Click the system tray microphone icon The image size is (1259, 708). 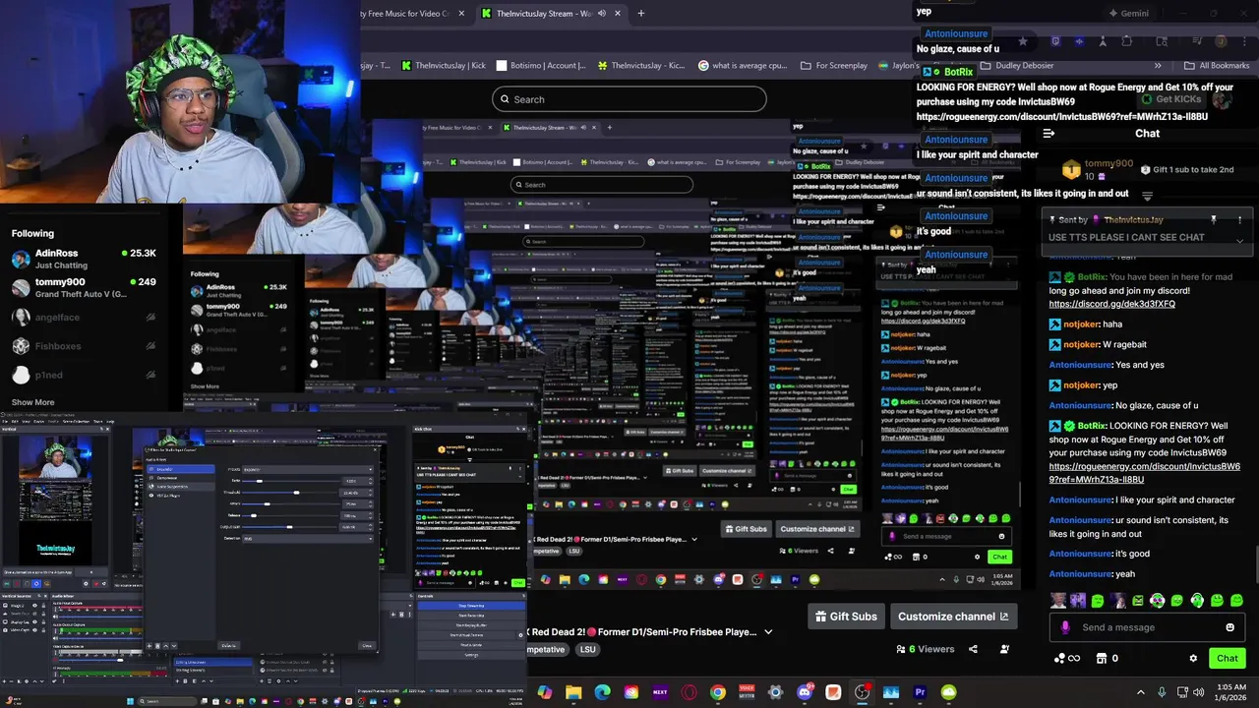point(1162,692)
